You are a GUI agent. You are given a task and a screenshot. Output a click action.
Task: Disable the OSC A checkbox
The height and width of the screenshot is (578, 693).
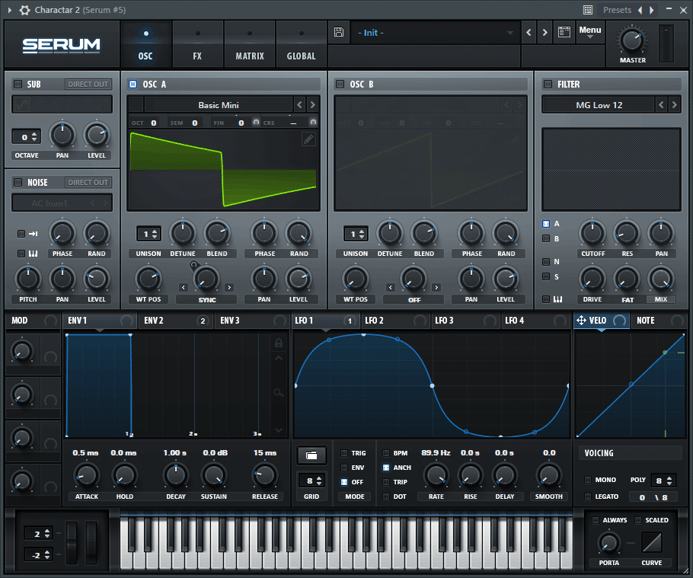coord(133,84)
